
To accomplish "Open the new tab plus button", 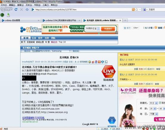I will tap(125, 20).
